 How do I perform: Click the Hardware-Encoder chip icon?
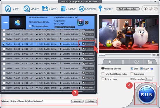click(103, 69)
